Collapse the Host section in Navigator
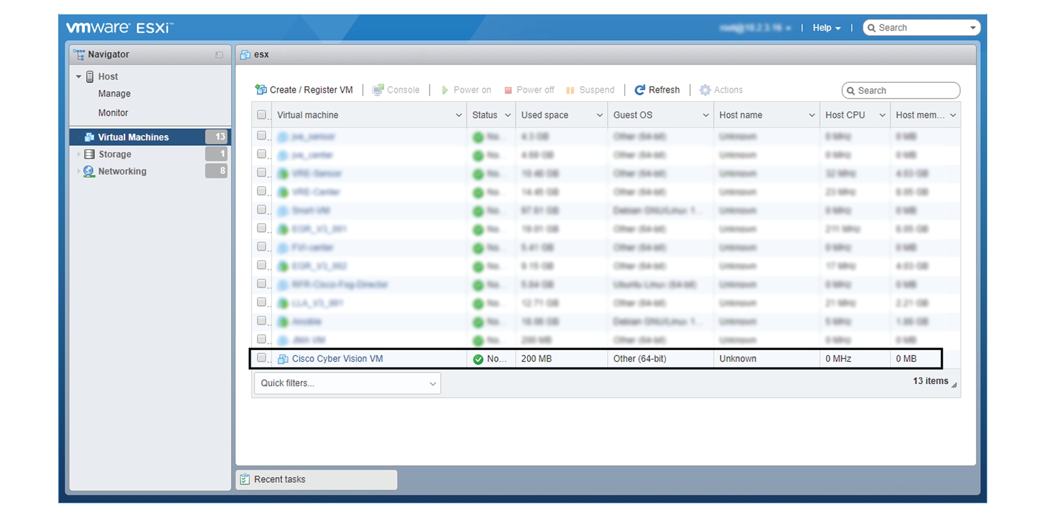 [79, 76]
